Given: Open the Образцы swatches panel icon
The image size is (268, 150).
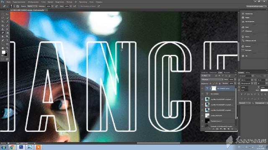Looking at the screenshot, I should pyautogui.click(x=243, y=31).
